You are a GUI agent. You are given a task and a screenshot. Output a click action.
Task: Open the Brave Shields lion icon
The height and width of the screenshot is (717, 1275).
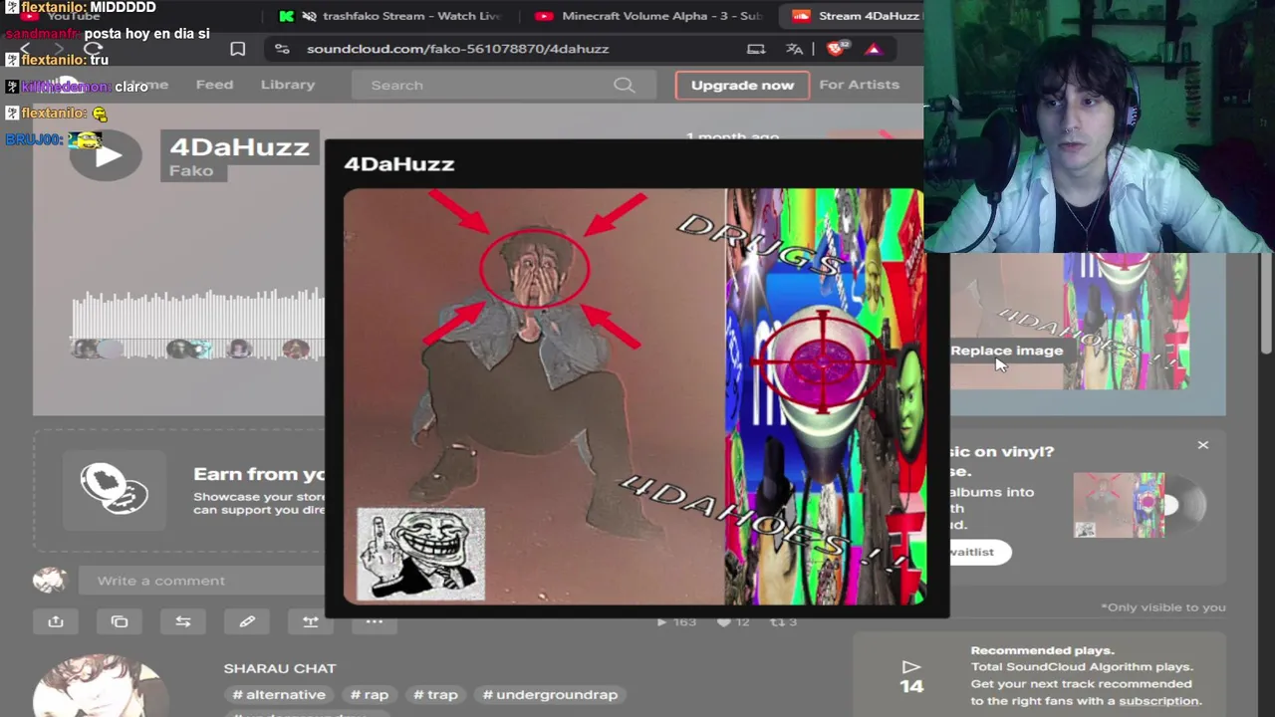(838, 48)
